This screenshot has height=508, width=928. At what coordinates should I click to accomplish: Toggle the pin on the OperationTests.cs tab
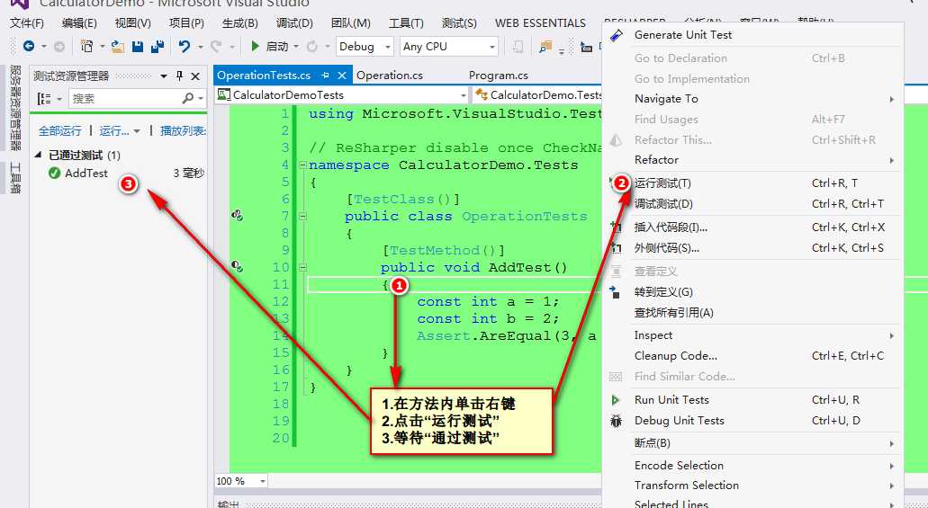(325, 76)
